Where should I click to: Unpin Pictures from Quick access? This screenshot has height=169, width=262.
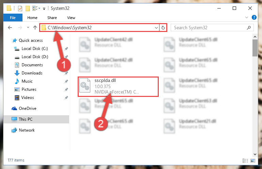[x=66, y=89]
